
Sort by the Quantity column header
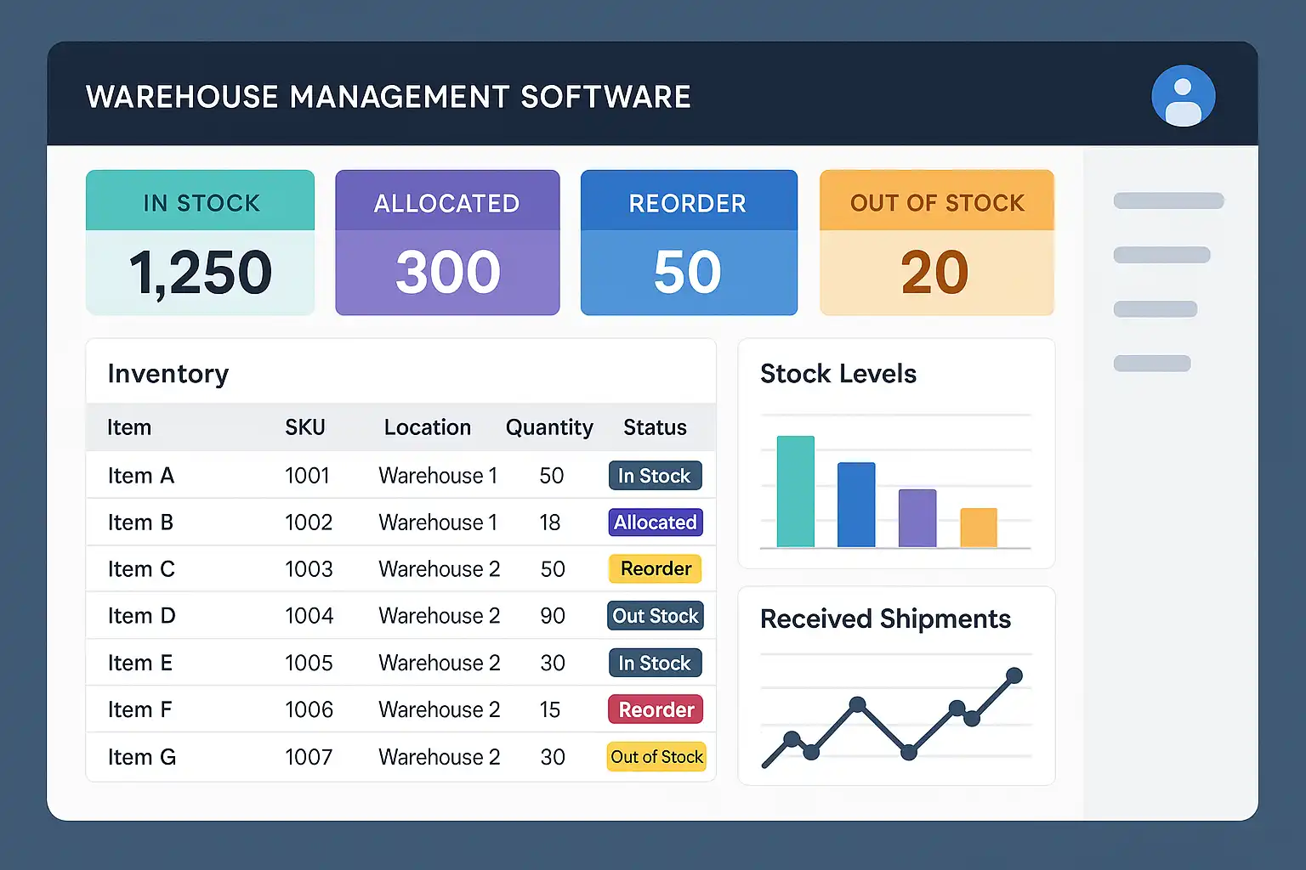(549, 427)
